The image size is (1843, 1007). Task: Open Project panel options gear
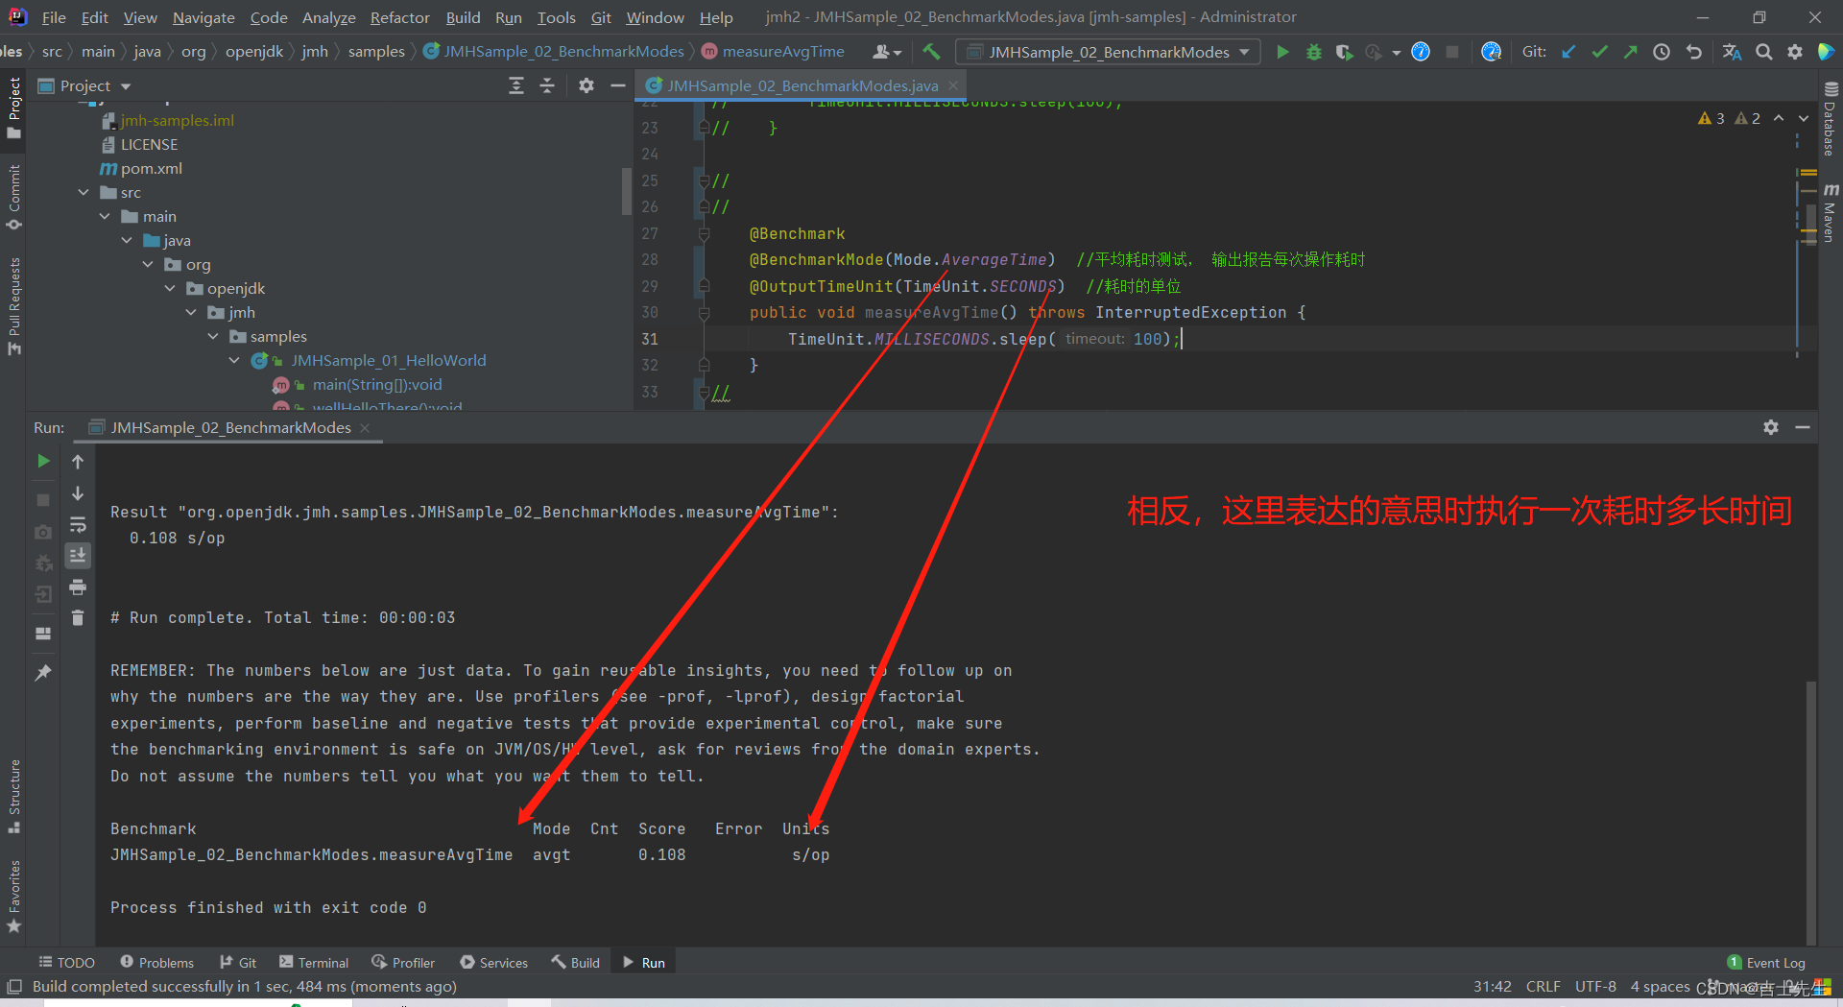tap(586, 85)
